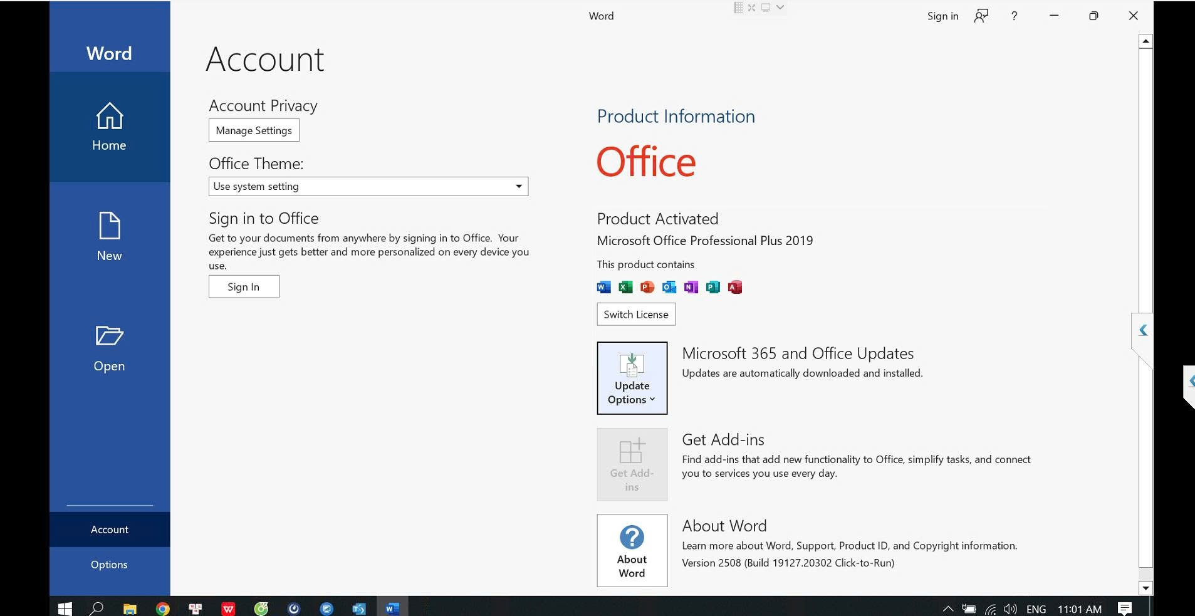Click the Microsoft Office Professional Plus 2019 text
The image size is (1195, 616).
click(705, 241)
